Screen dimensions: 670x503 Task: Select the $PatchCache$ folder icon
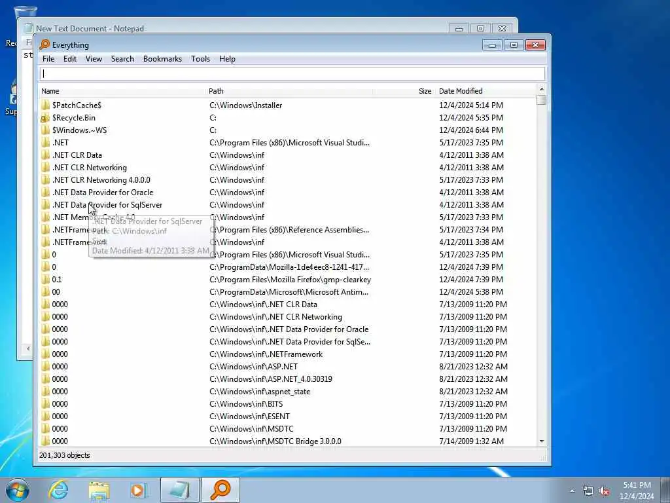46,105
